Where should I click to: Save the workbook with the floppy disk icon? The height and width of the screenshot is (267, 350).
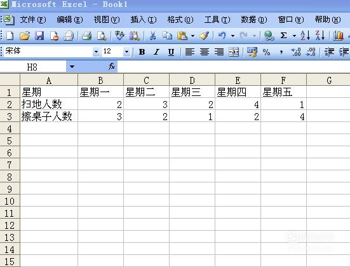point(39,36)
